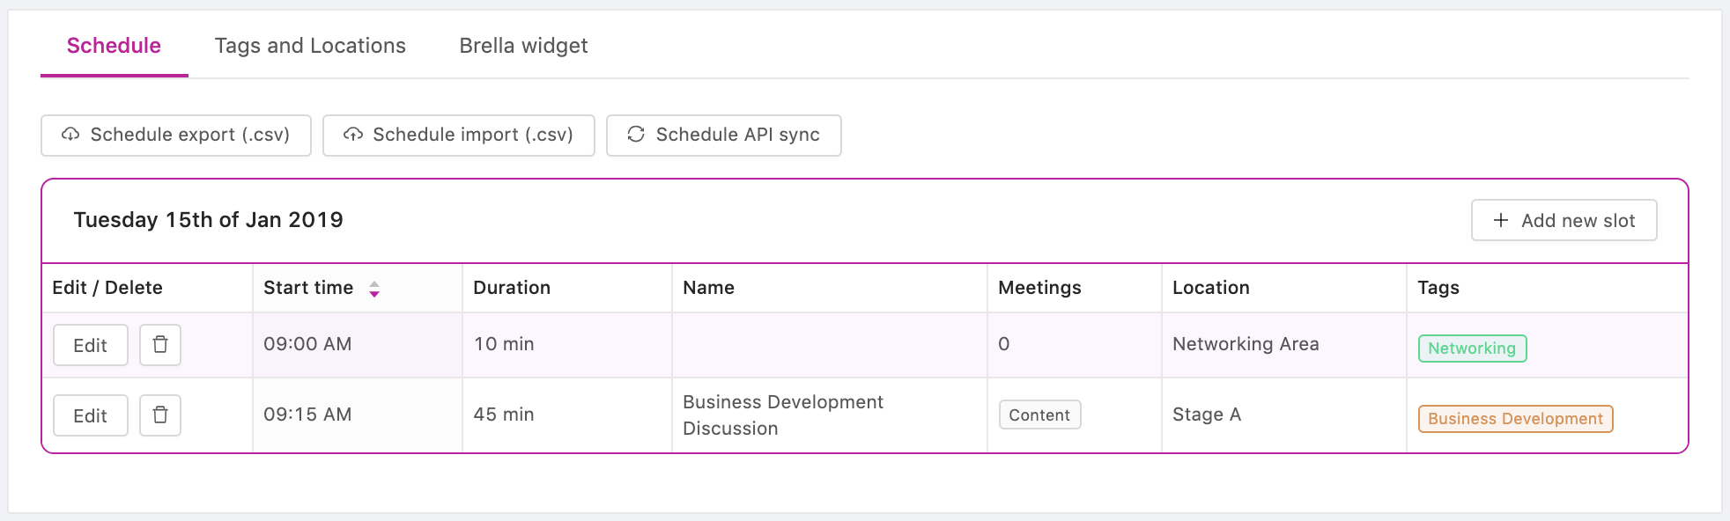Click the plus icon for Add new slot

tap(1501, 220)
